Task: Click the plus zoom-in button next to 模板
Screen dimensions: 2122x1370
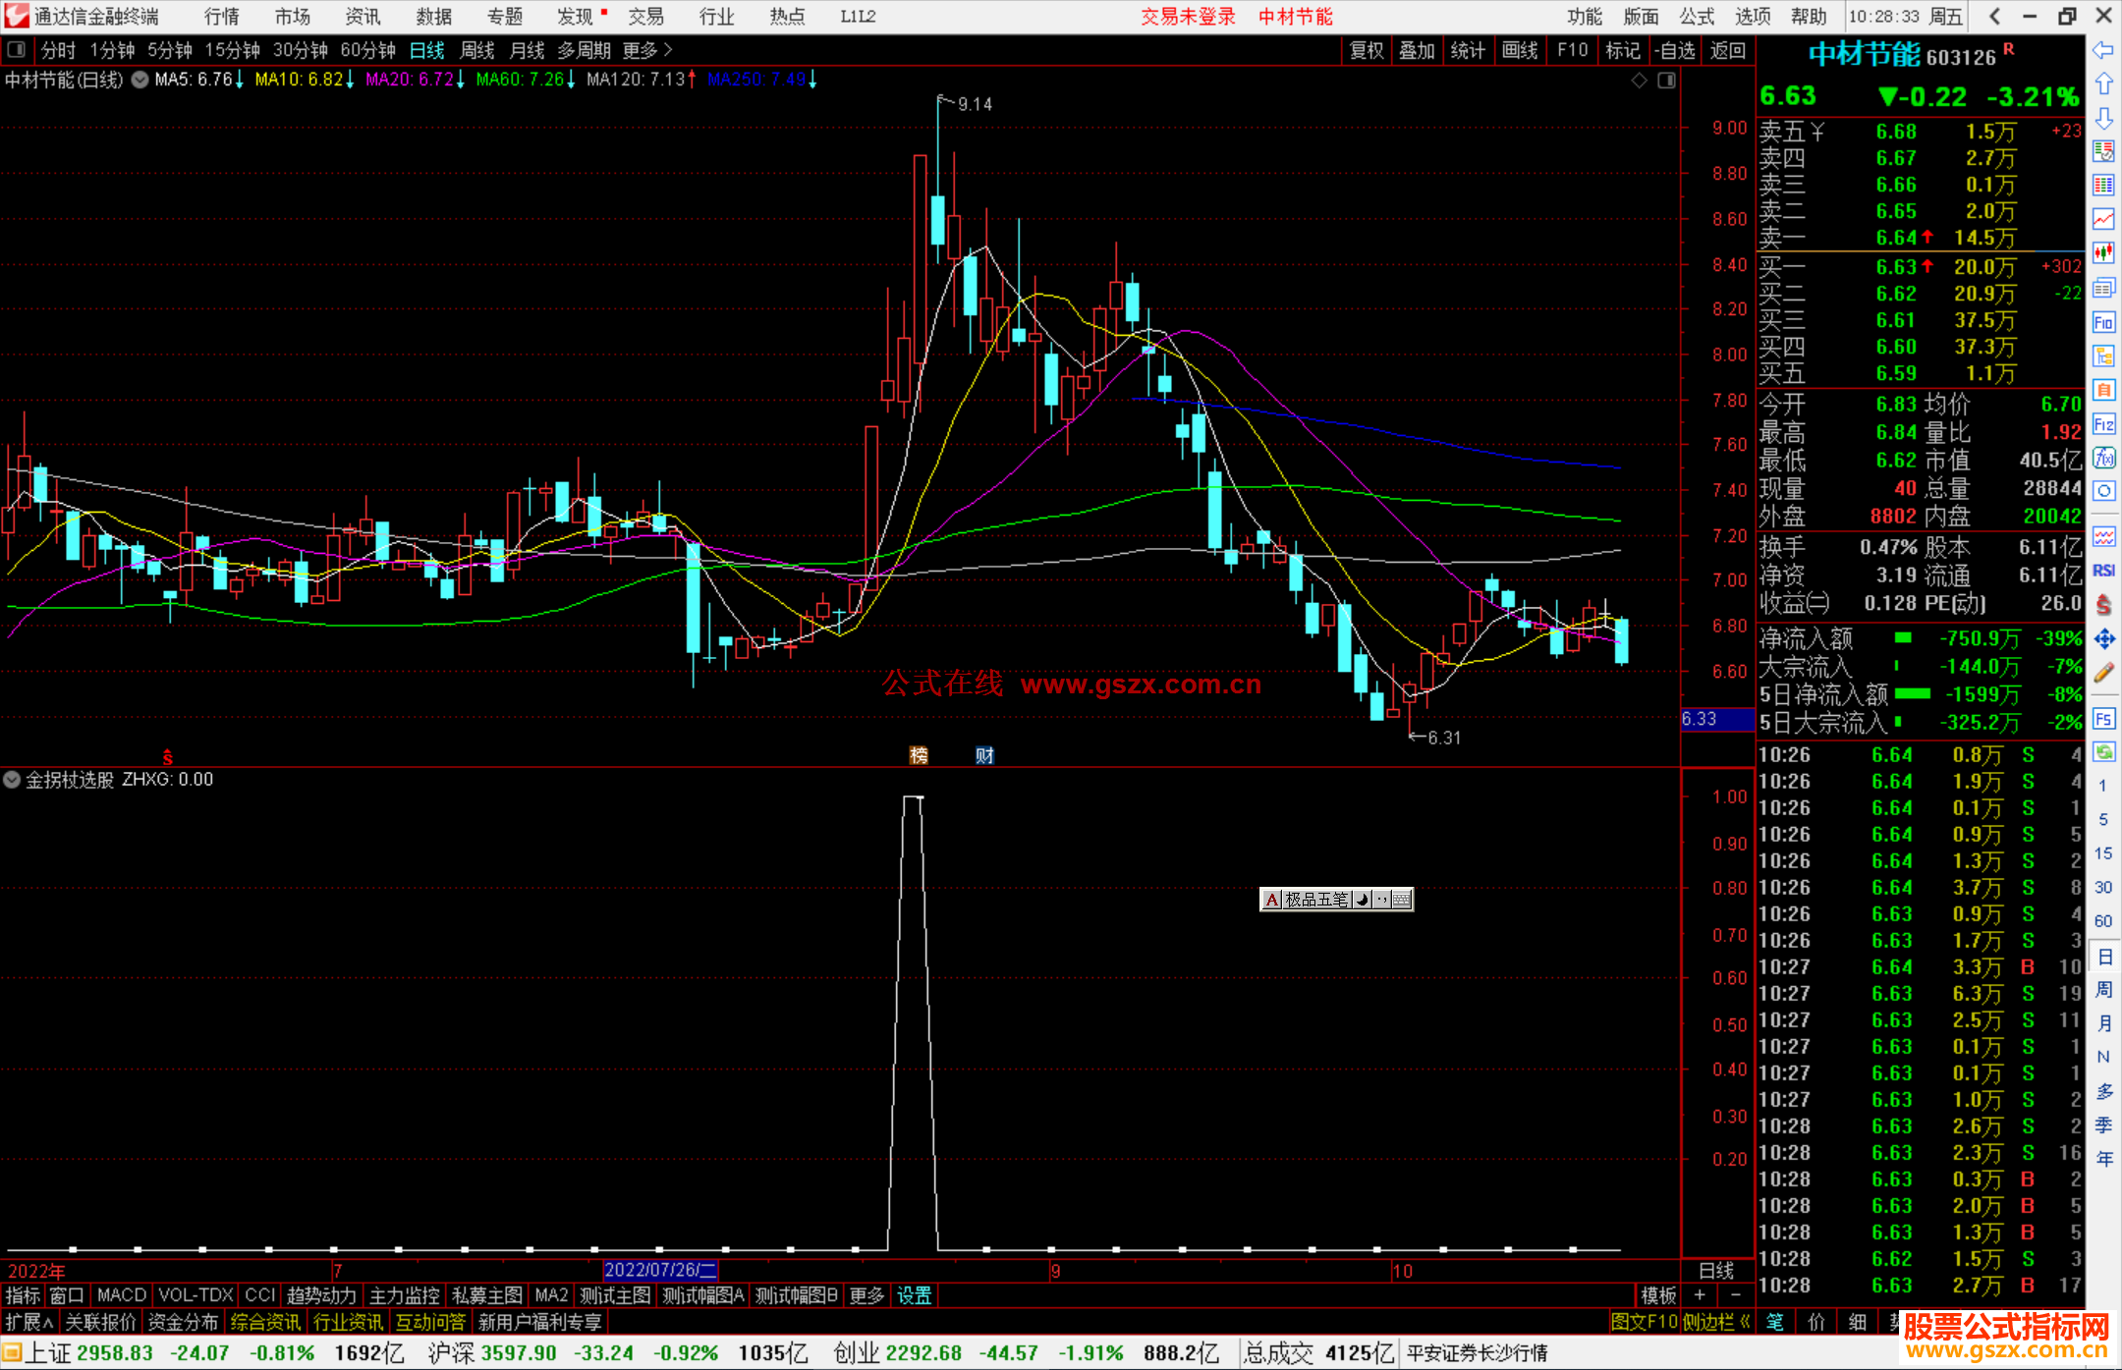Action: tap(1700, 1295)
